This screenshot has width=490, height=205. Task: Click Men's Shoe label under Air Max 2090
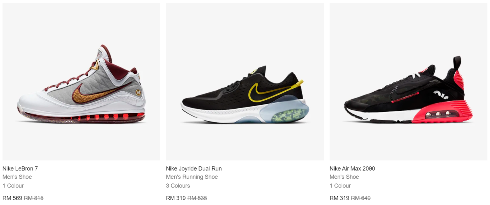(344, 177)
